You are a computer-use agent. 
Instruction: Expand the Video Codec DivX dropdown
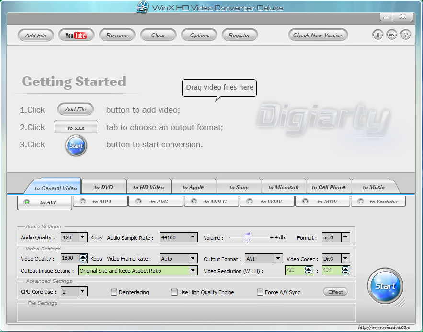tap(345, 258)
